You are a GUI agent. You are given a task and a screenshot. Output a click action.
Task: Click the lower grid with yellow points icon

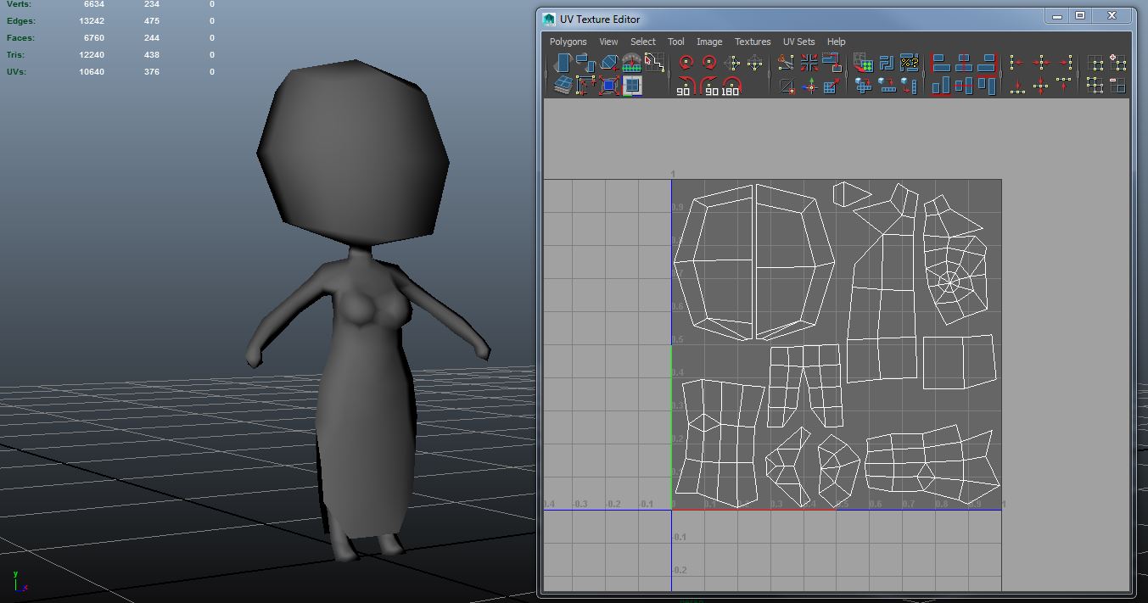click(1095, 86)
